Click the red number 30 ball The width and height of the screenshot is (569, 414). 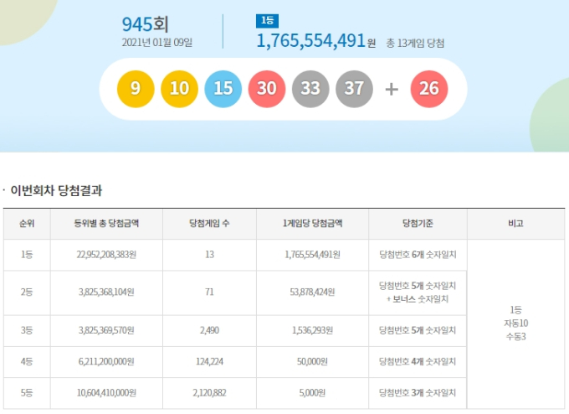pyautogui.click(x=267, y=89)
